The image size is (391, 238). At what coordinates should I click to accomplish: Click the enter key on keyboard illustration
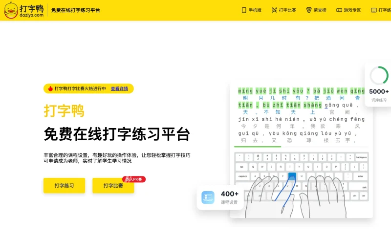coord(361,176)
